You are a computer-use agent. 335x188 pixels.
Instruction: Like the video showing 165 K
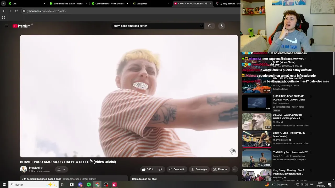tap(148, 169)
